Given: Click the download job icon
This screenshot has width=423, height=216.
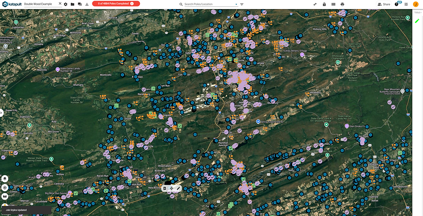Looking at the screenshot, I should pos(87,4).
